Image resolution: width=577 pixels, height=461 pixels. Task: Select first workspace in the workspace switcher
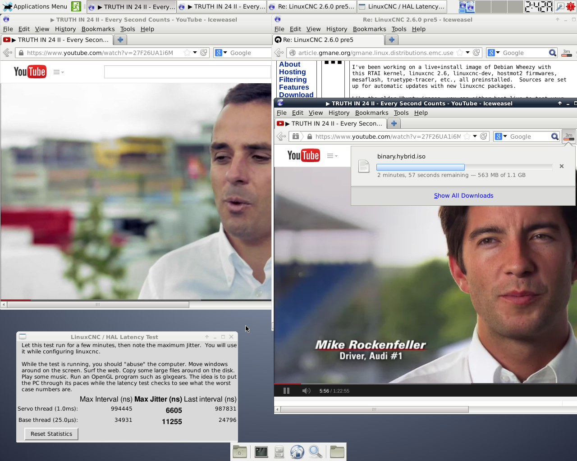click(467, 6)
